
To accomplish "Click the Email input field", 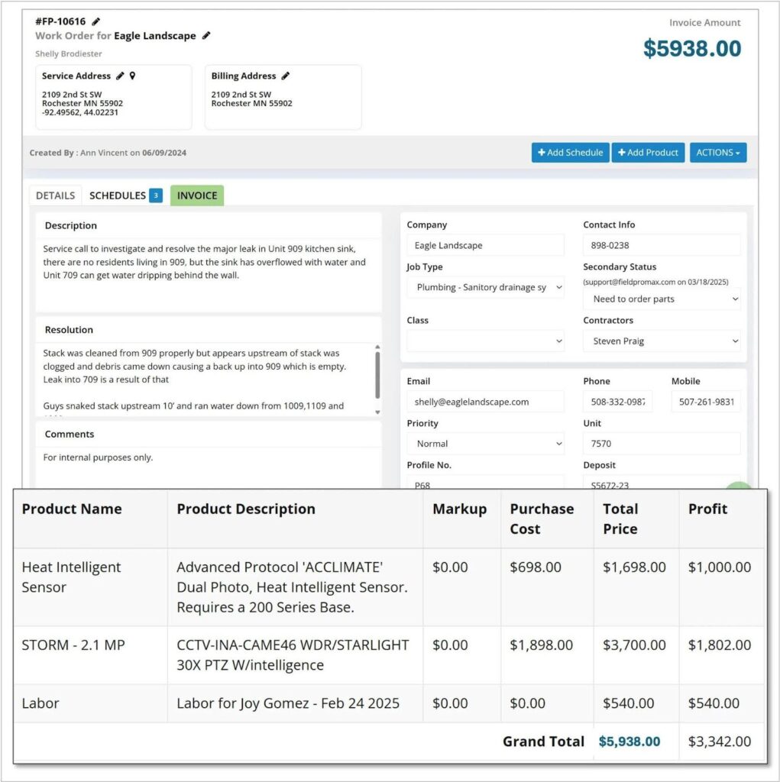I will point(486,402).
